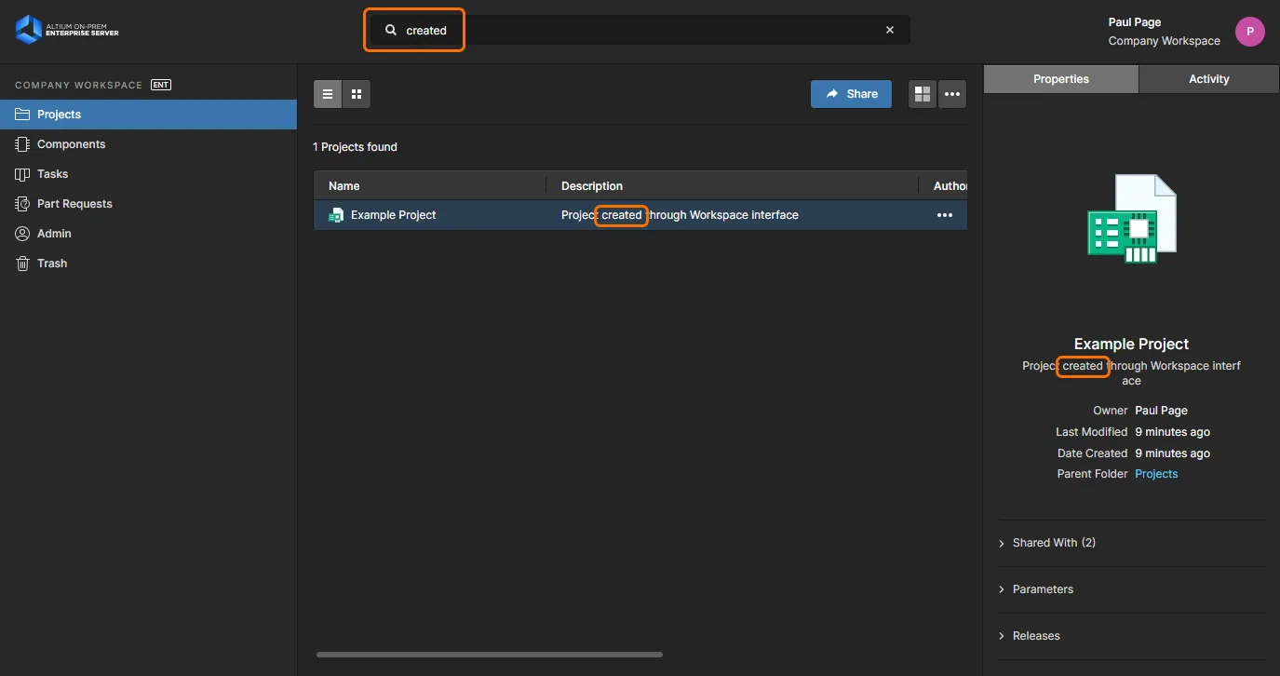Click the search field containing 'created'
The width and height of the screenshot is (1280, 676).
point(640,30)
